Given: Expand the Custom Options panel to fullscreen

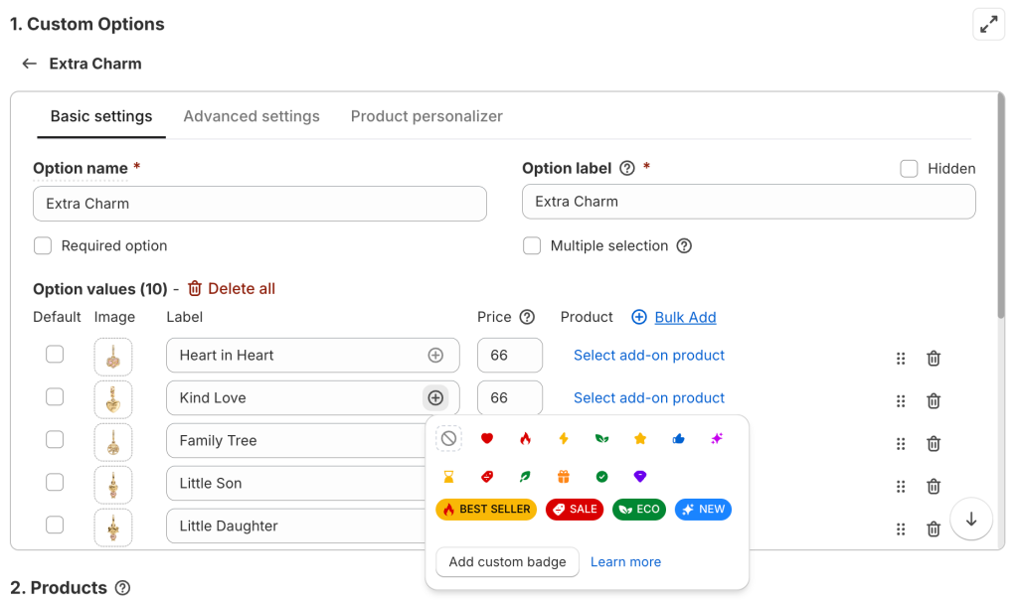Looking at the screenshot, I should click(988, 25).
